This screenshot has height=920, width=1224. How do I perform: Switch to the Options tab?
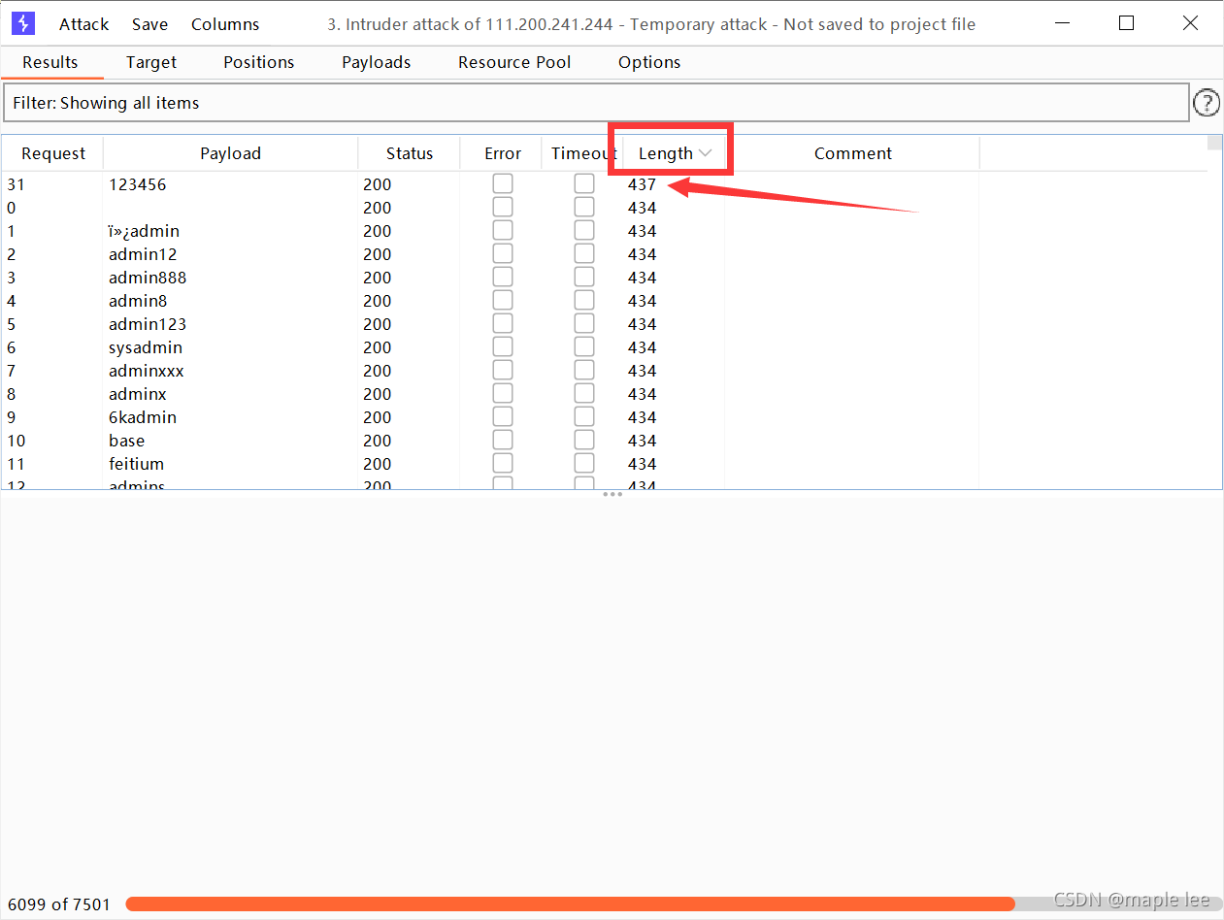click(649, 62)
